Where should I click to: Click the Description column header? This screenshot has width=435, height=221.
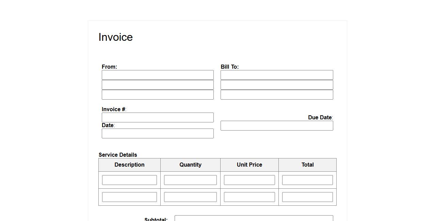(x=129, y=165)
